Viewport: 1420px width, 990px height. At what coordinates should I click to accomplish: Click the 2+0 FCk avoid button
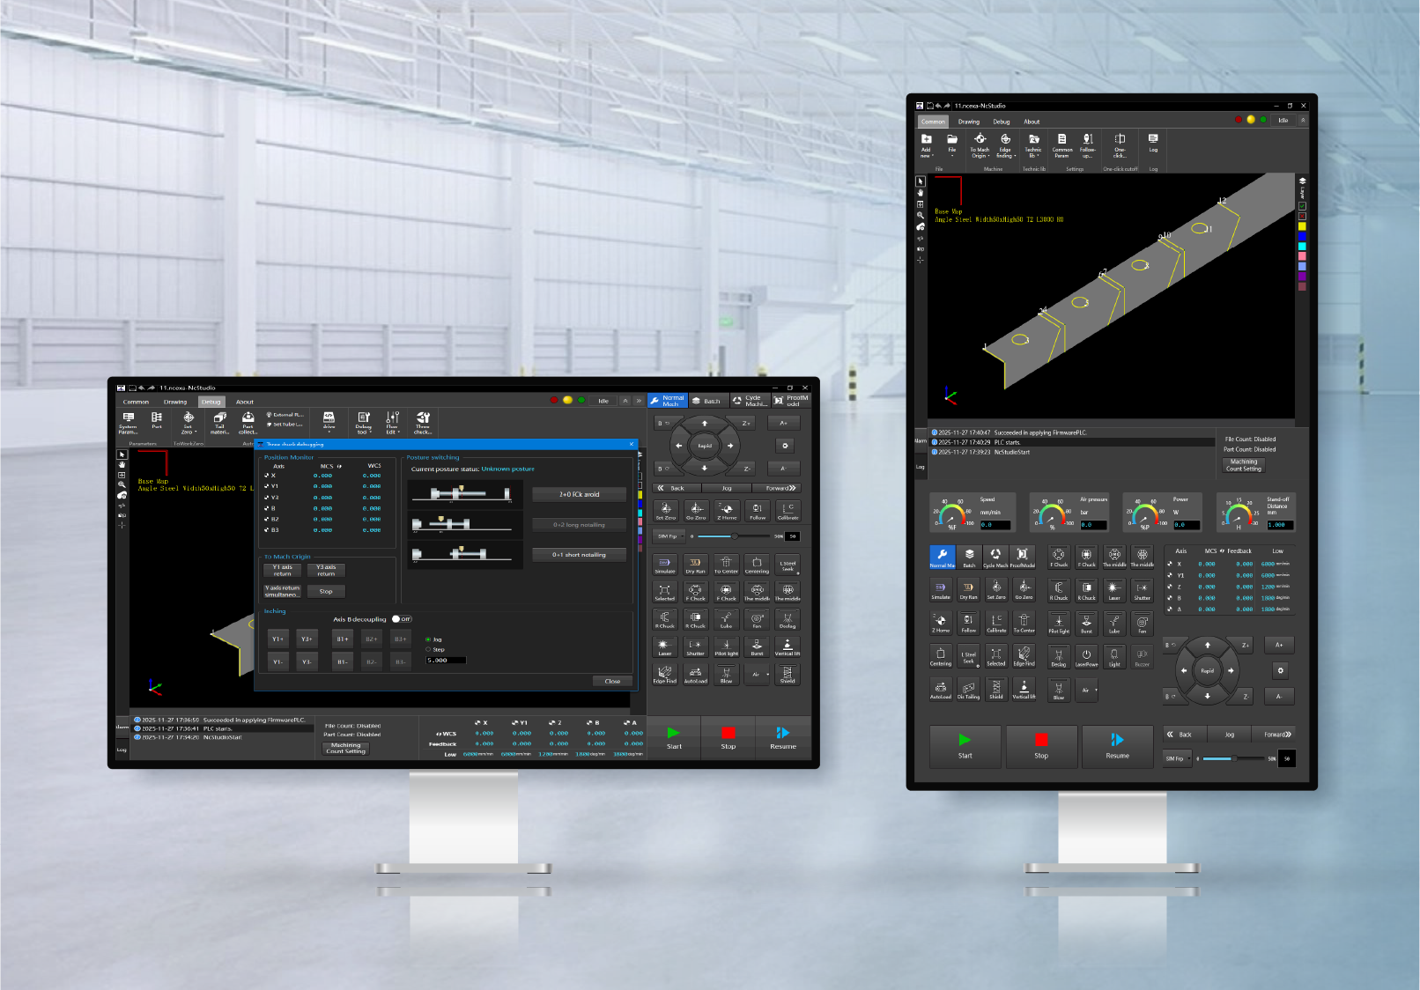click(x=579, y=495)
